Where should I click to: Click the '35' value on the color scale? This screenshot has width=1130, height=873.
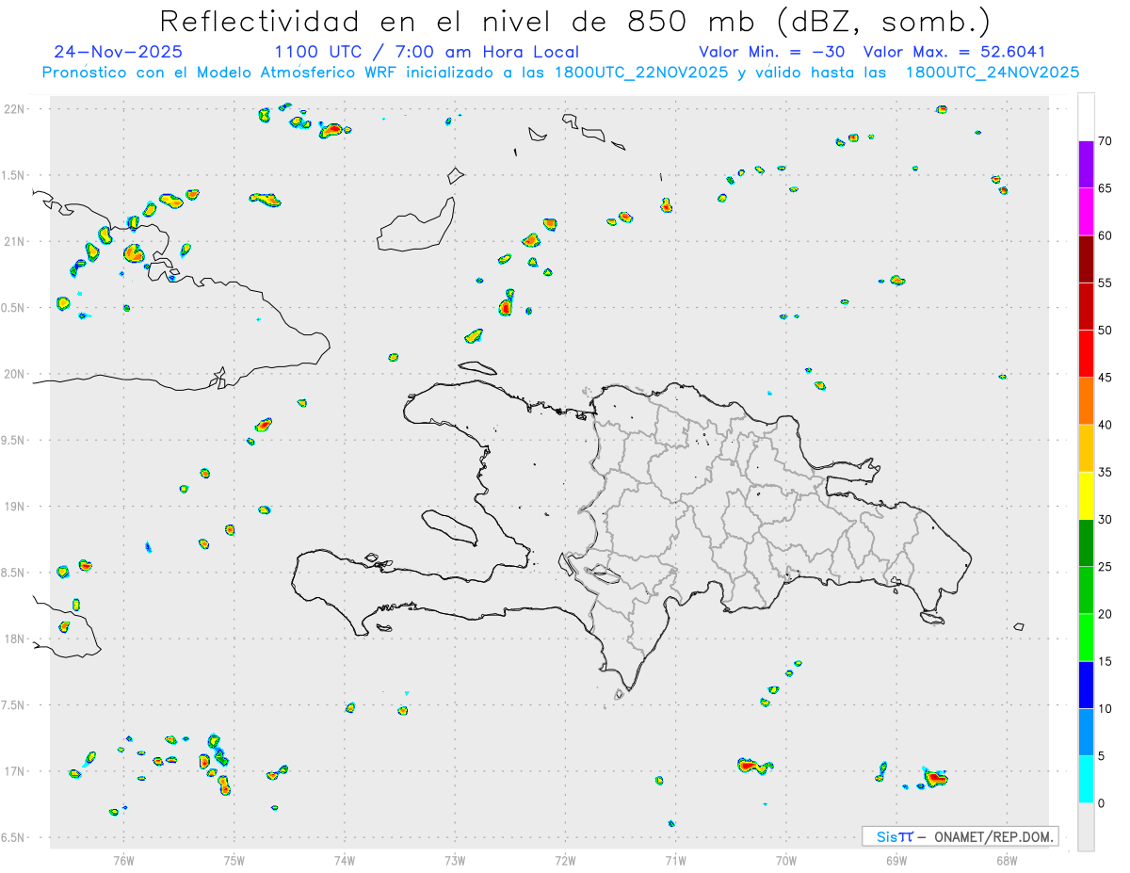[x=1105, y=472]
